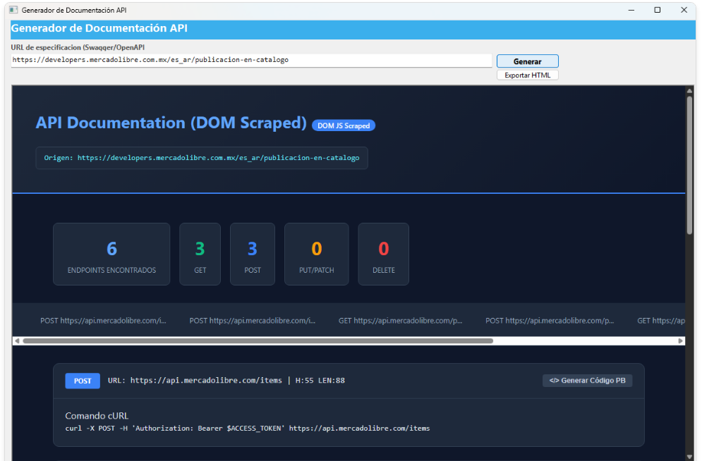Click the horizontal scrollbar thumb
The height and width of the screenshot is (461, 702).
click(x=258, y=340)
